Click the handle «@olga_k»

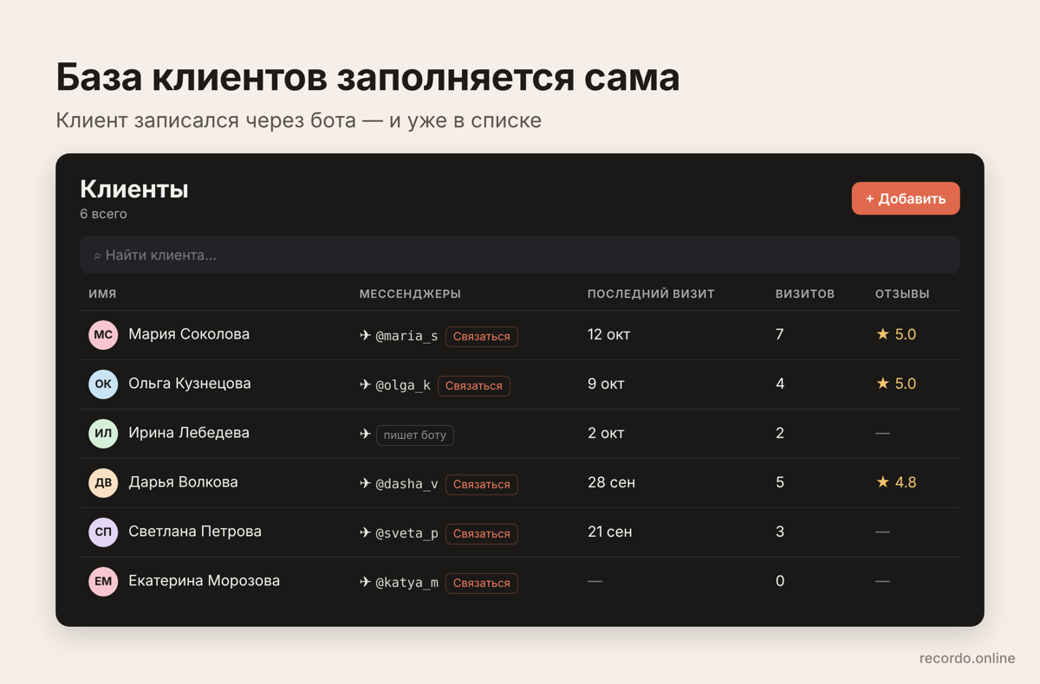[x=403, y=385]
